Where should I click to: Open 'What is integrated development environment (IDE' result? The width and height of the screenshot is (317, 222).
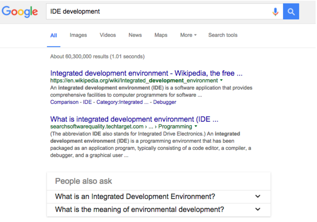coord(134,119)
